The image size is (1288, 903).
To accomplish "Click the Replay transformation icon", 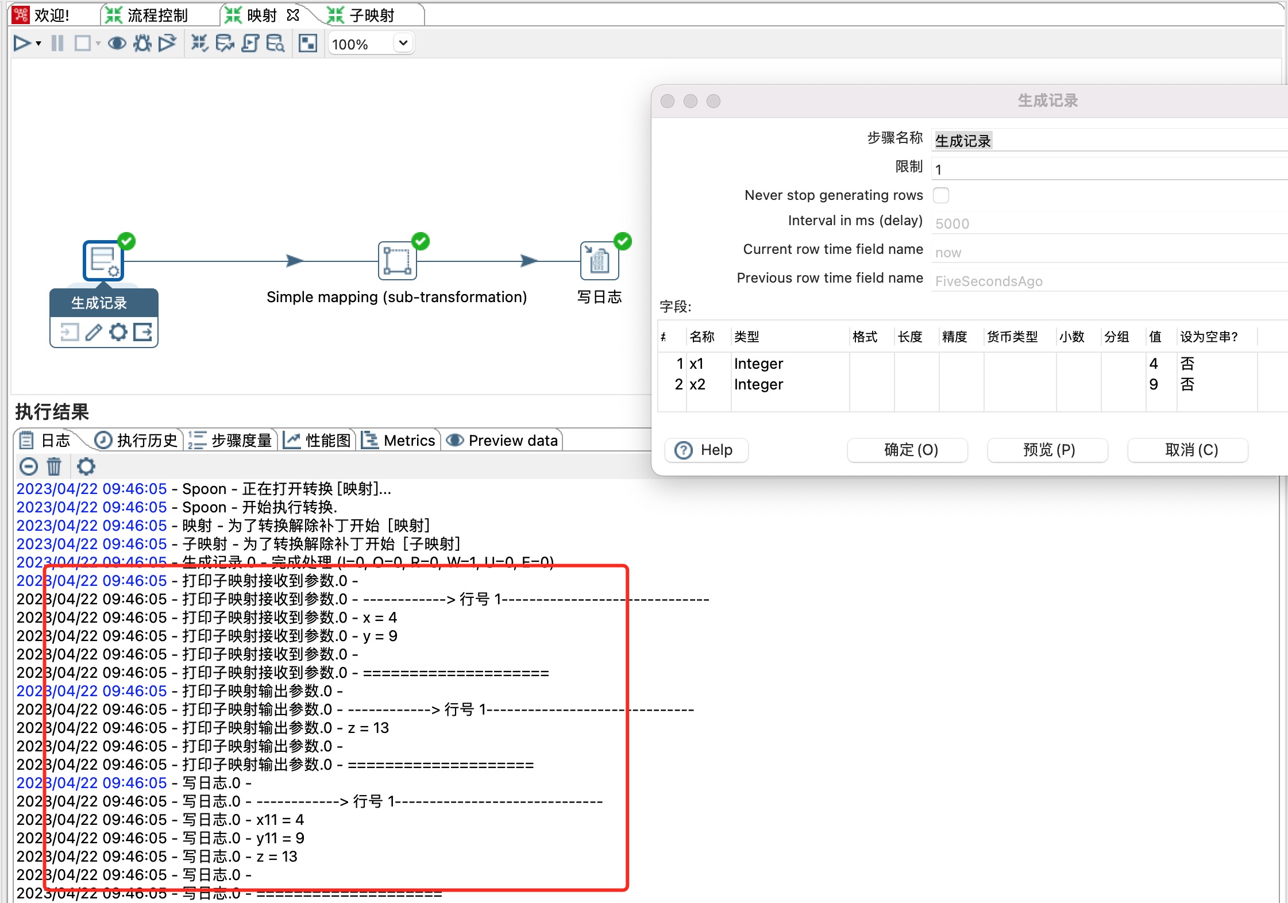I will pyautogui.click(x=167, y=44).
